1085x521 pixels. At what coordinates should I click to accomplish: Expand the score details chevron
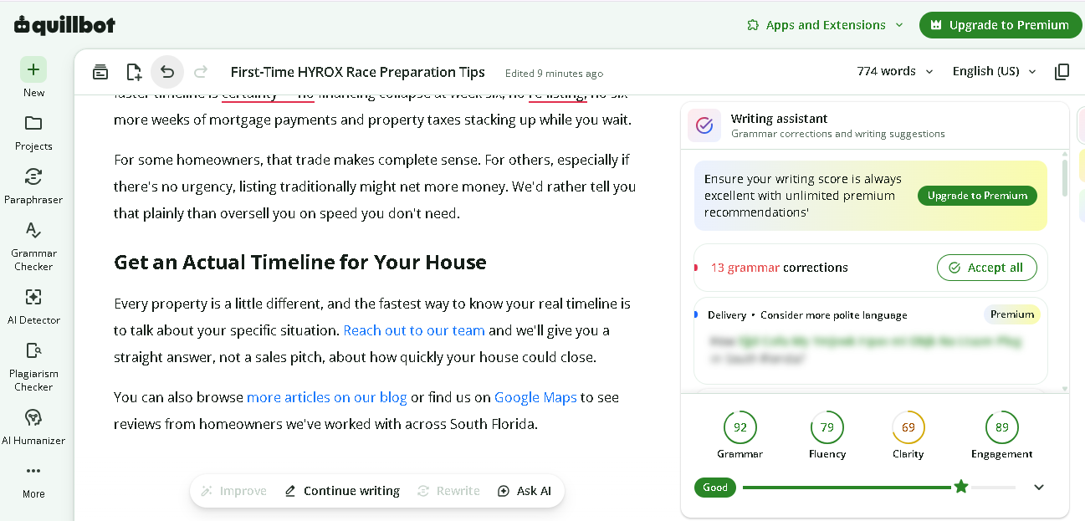pyautogui.click(x=1039, y=488)
